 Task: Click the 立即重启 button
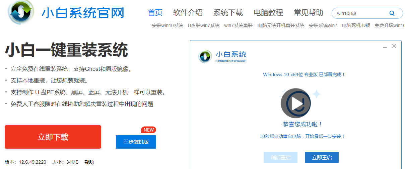coord(322,157)
